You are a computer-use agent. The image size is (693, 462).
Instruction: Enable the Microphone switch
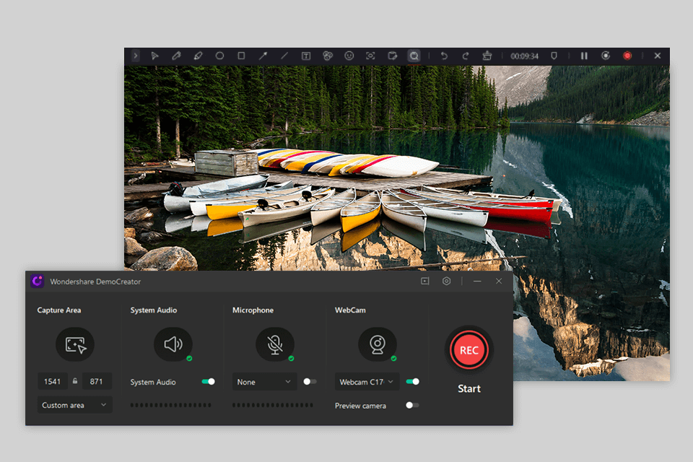point(310,382)
